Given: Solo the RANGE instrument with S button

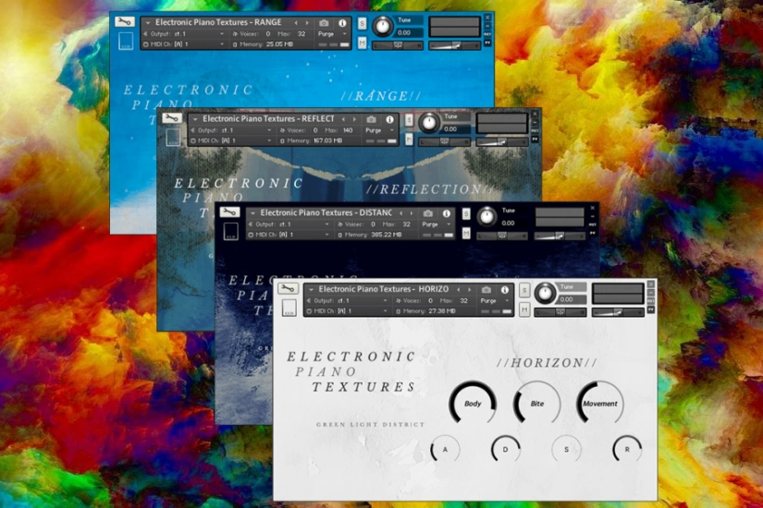Looking at the screenshot, I should 362,23.
